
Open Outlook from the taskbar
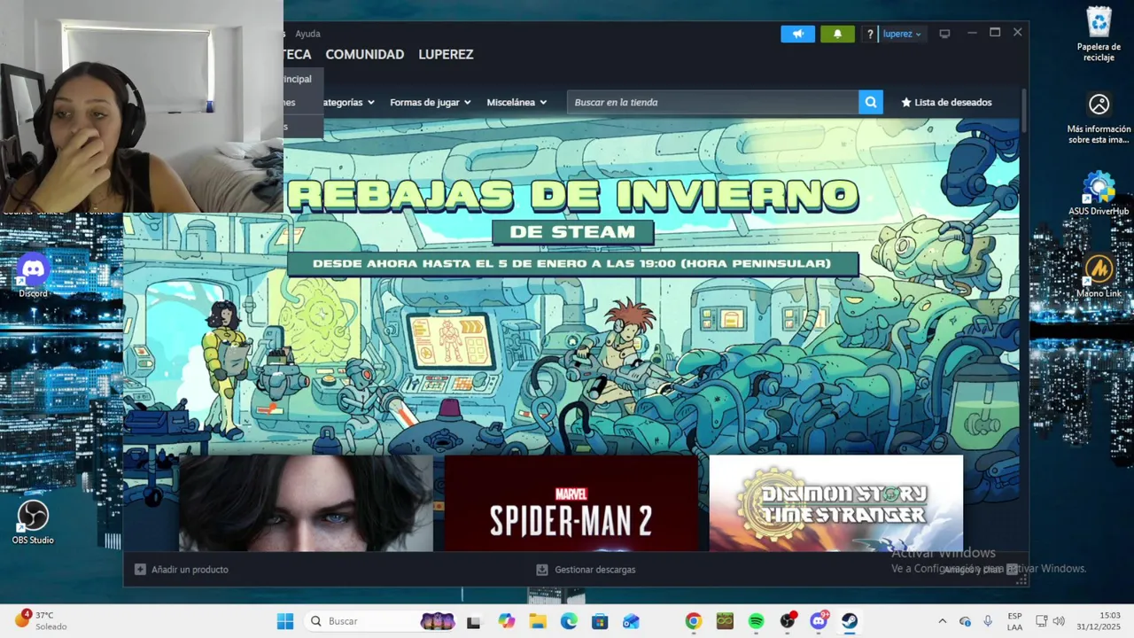(631, 621)
